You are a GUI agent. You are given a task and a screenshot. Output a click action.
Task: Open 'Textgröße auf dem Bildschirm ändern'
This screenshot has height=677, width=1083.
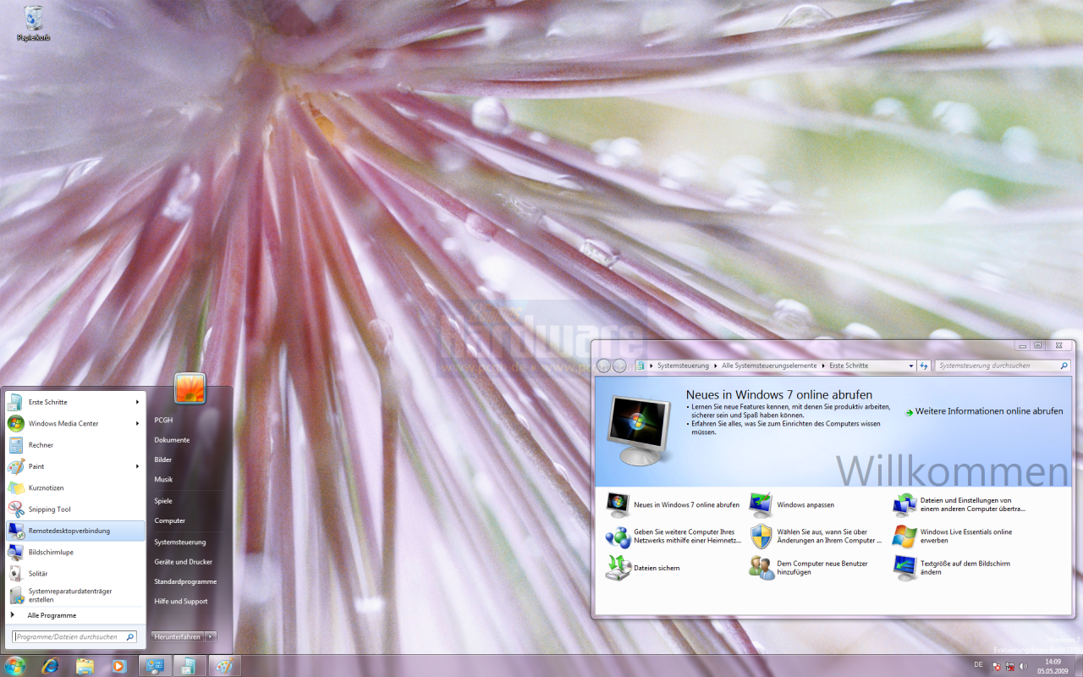(x=952, y=568)
